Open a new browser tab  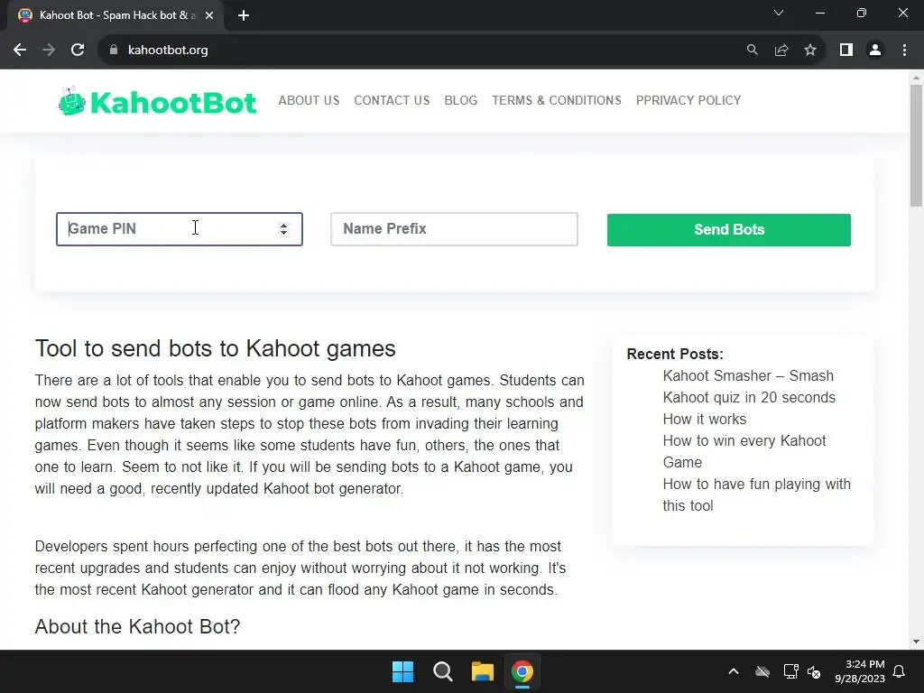244,15
